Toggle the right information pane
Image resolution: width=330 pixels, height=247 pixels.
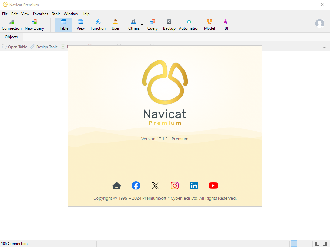[325, 244]
